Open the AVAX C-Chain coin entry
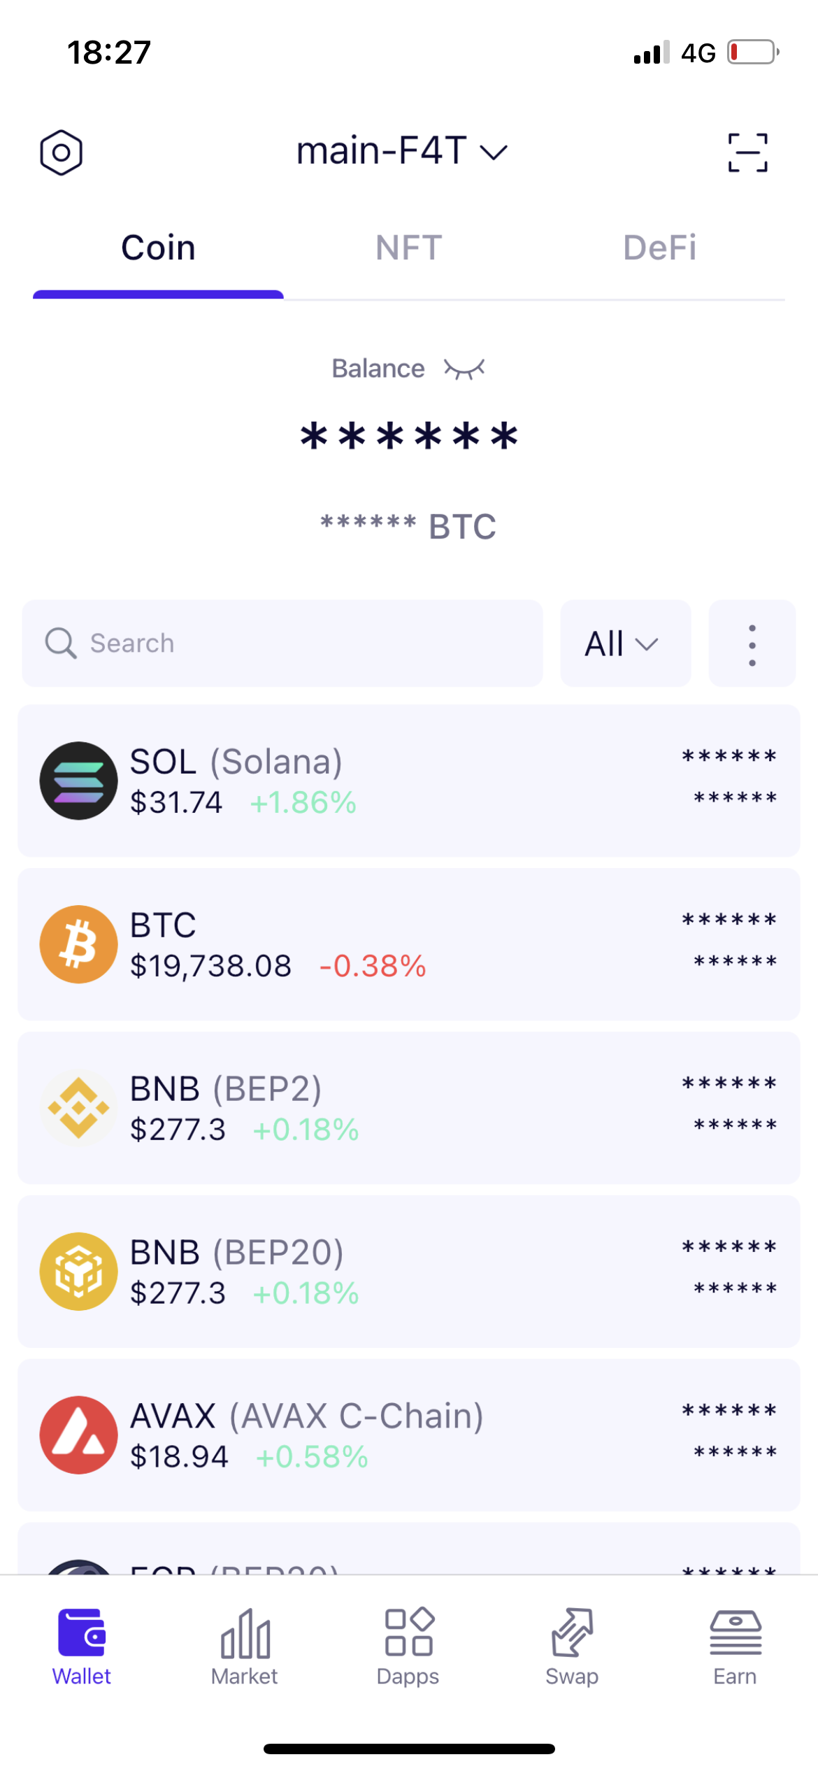This screenshot has width=818, height=1771. tap(408, 1435)
